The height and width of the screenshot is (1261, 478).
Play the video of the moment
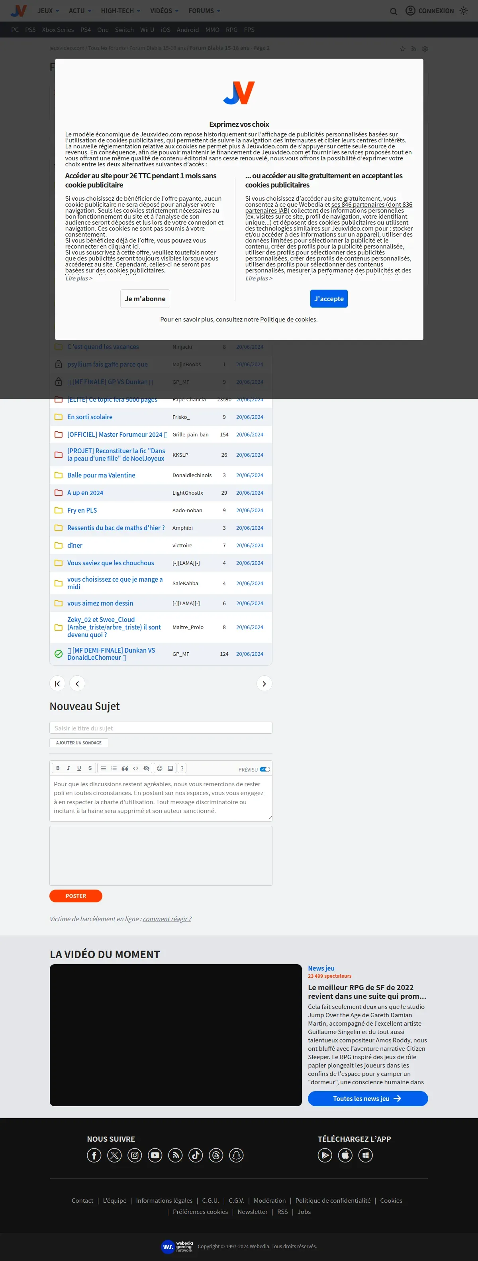click(x=176, y=1035)
